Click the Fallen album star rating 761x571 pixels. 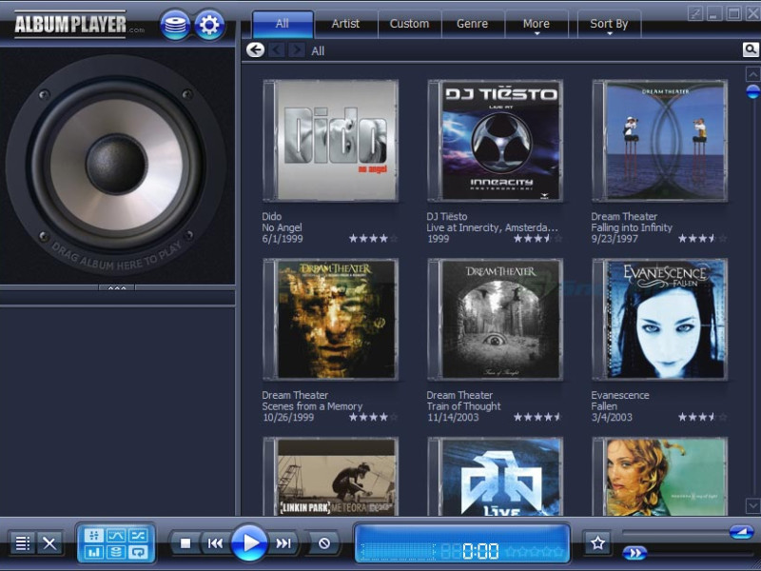coord(702,417)
